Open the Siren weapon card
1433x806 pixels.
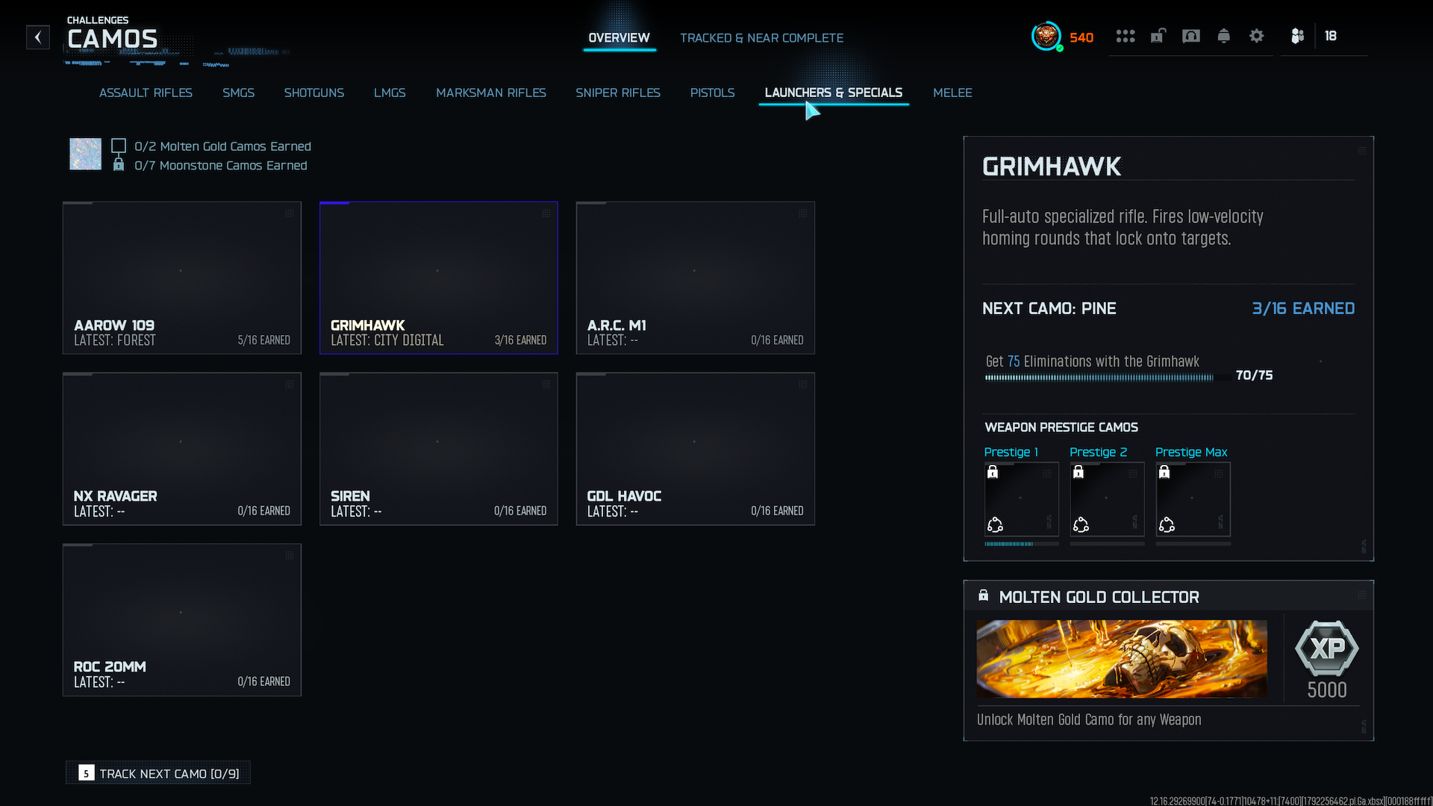coord(439,449)
